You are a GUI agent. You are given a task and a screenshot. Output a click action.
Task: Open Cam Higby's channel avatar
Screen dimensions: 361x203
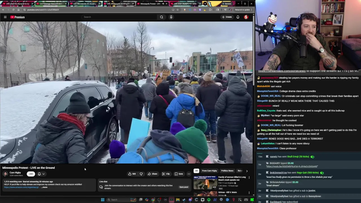pos(5,174)
